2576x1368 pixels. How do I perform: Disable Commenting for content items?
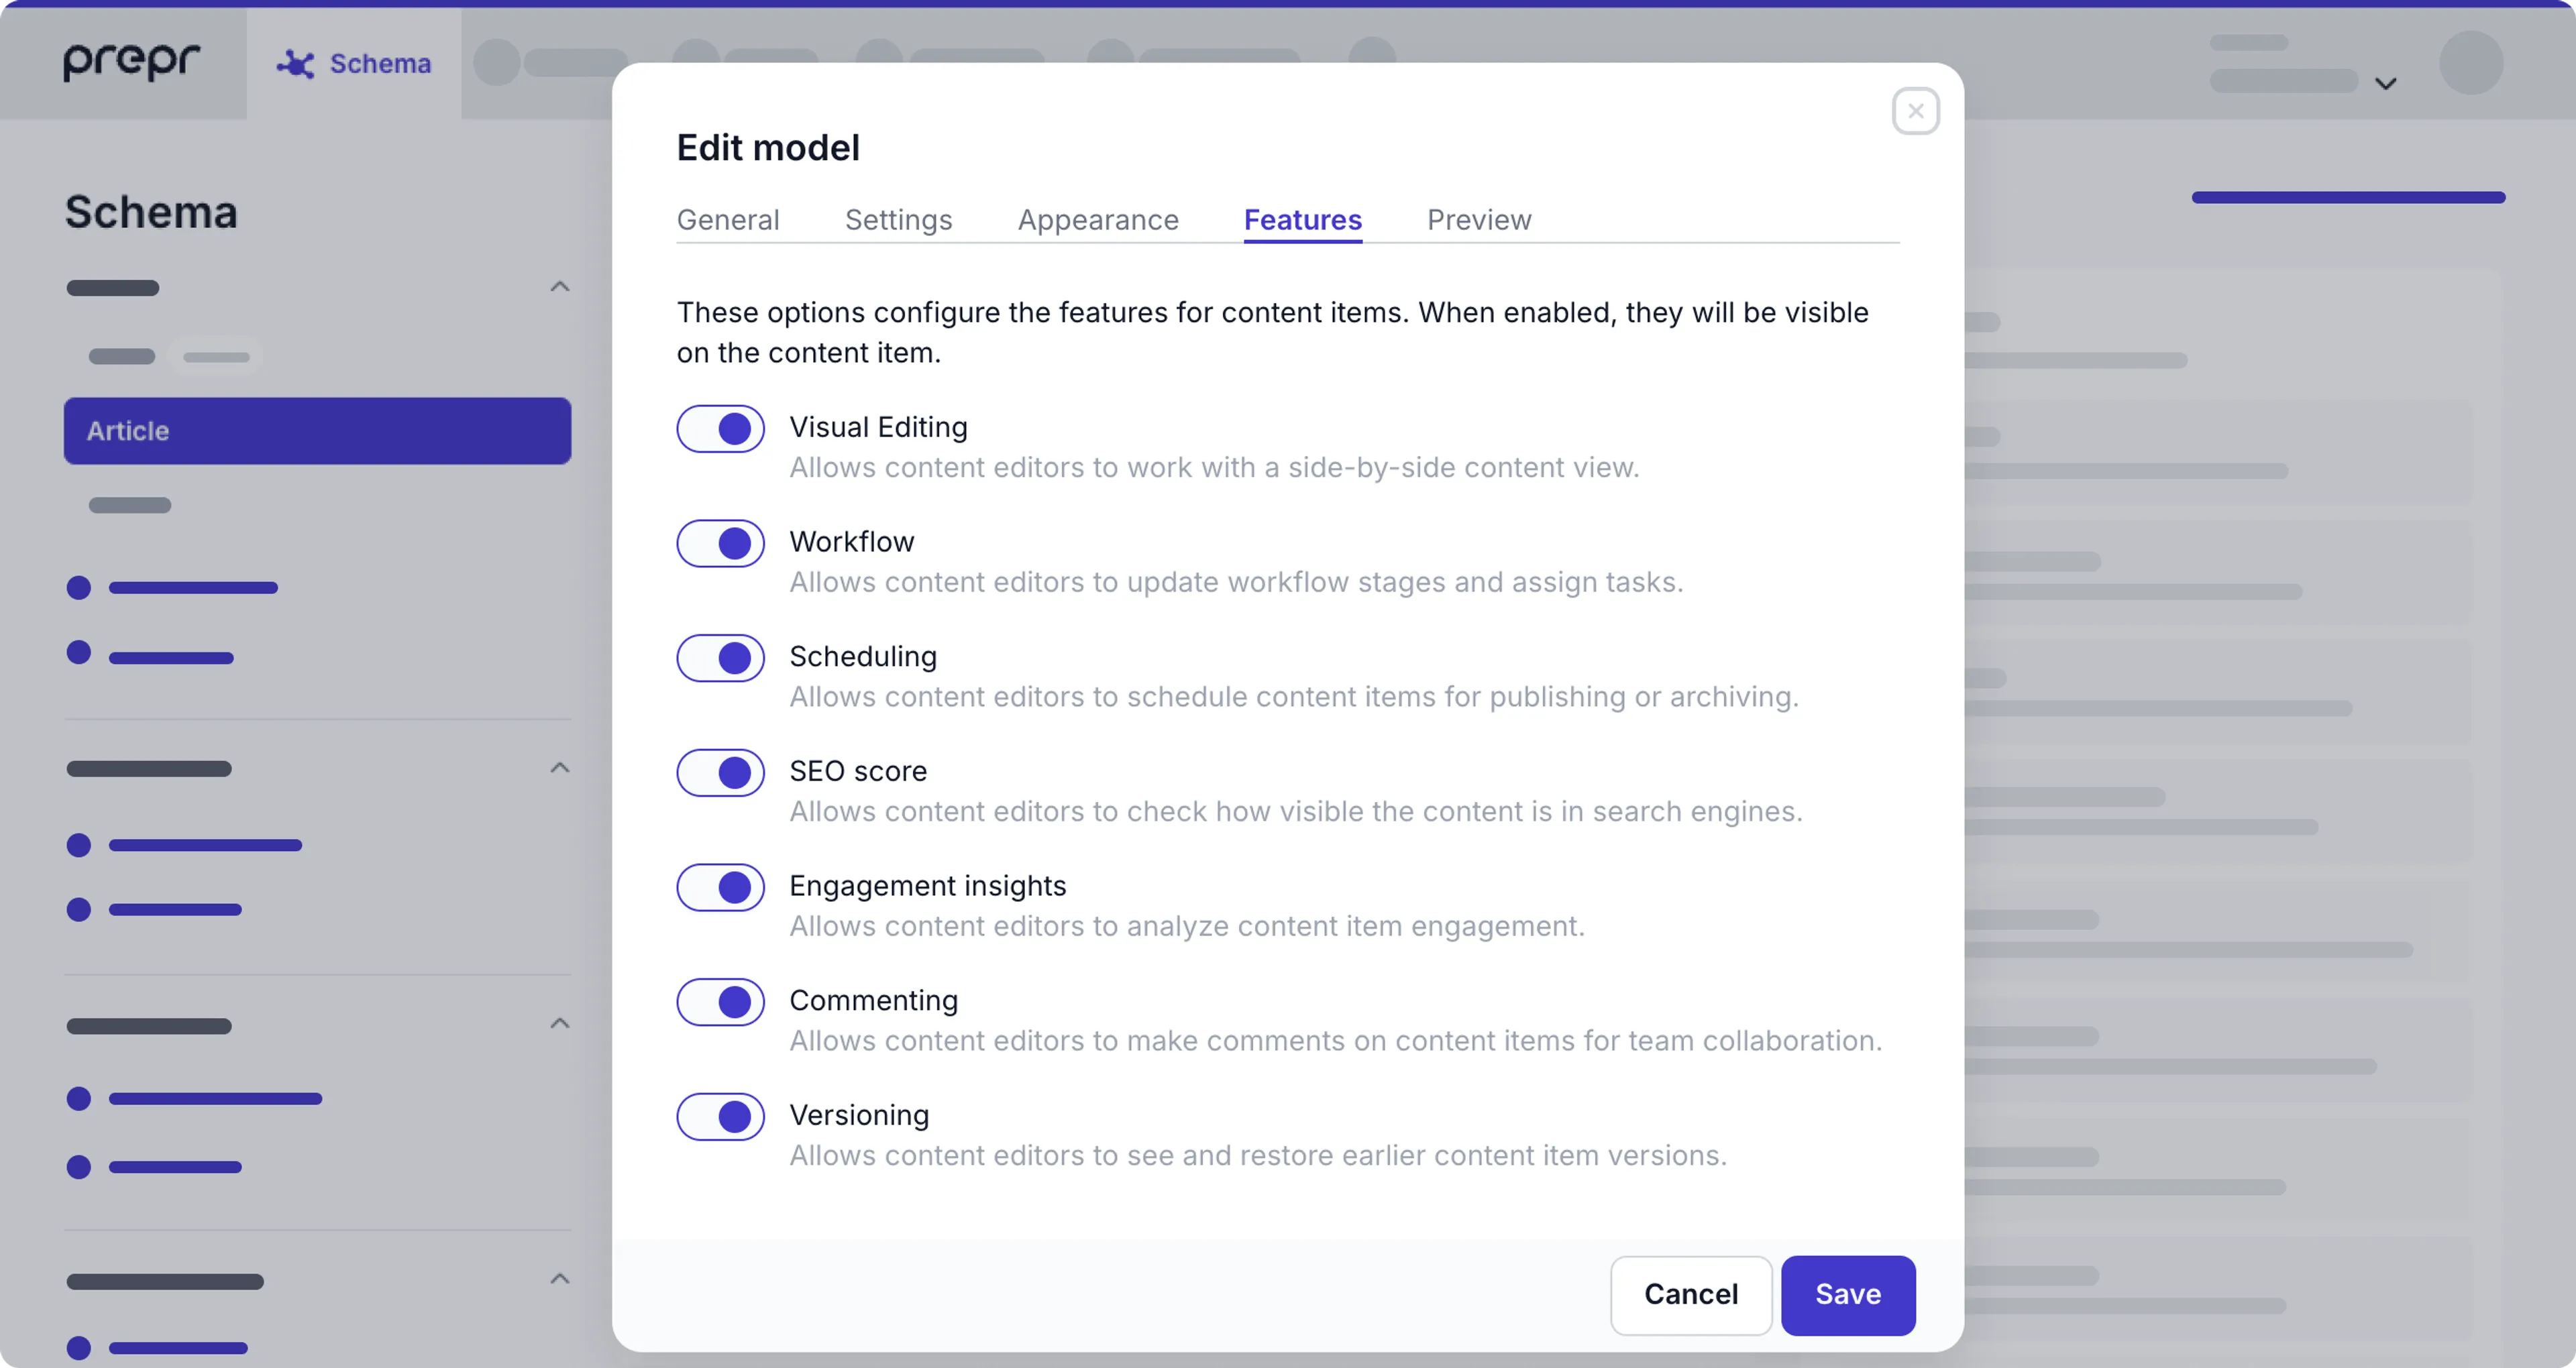click(x=720, y=1002)
